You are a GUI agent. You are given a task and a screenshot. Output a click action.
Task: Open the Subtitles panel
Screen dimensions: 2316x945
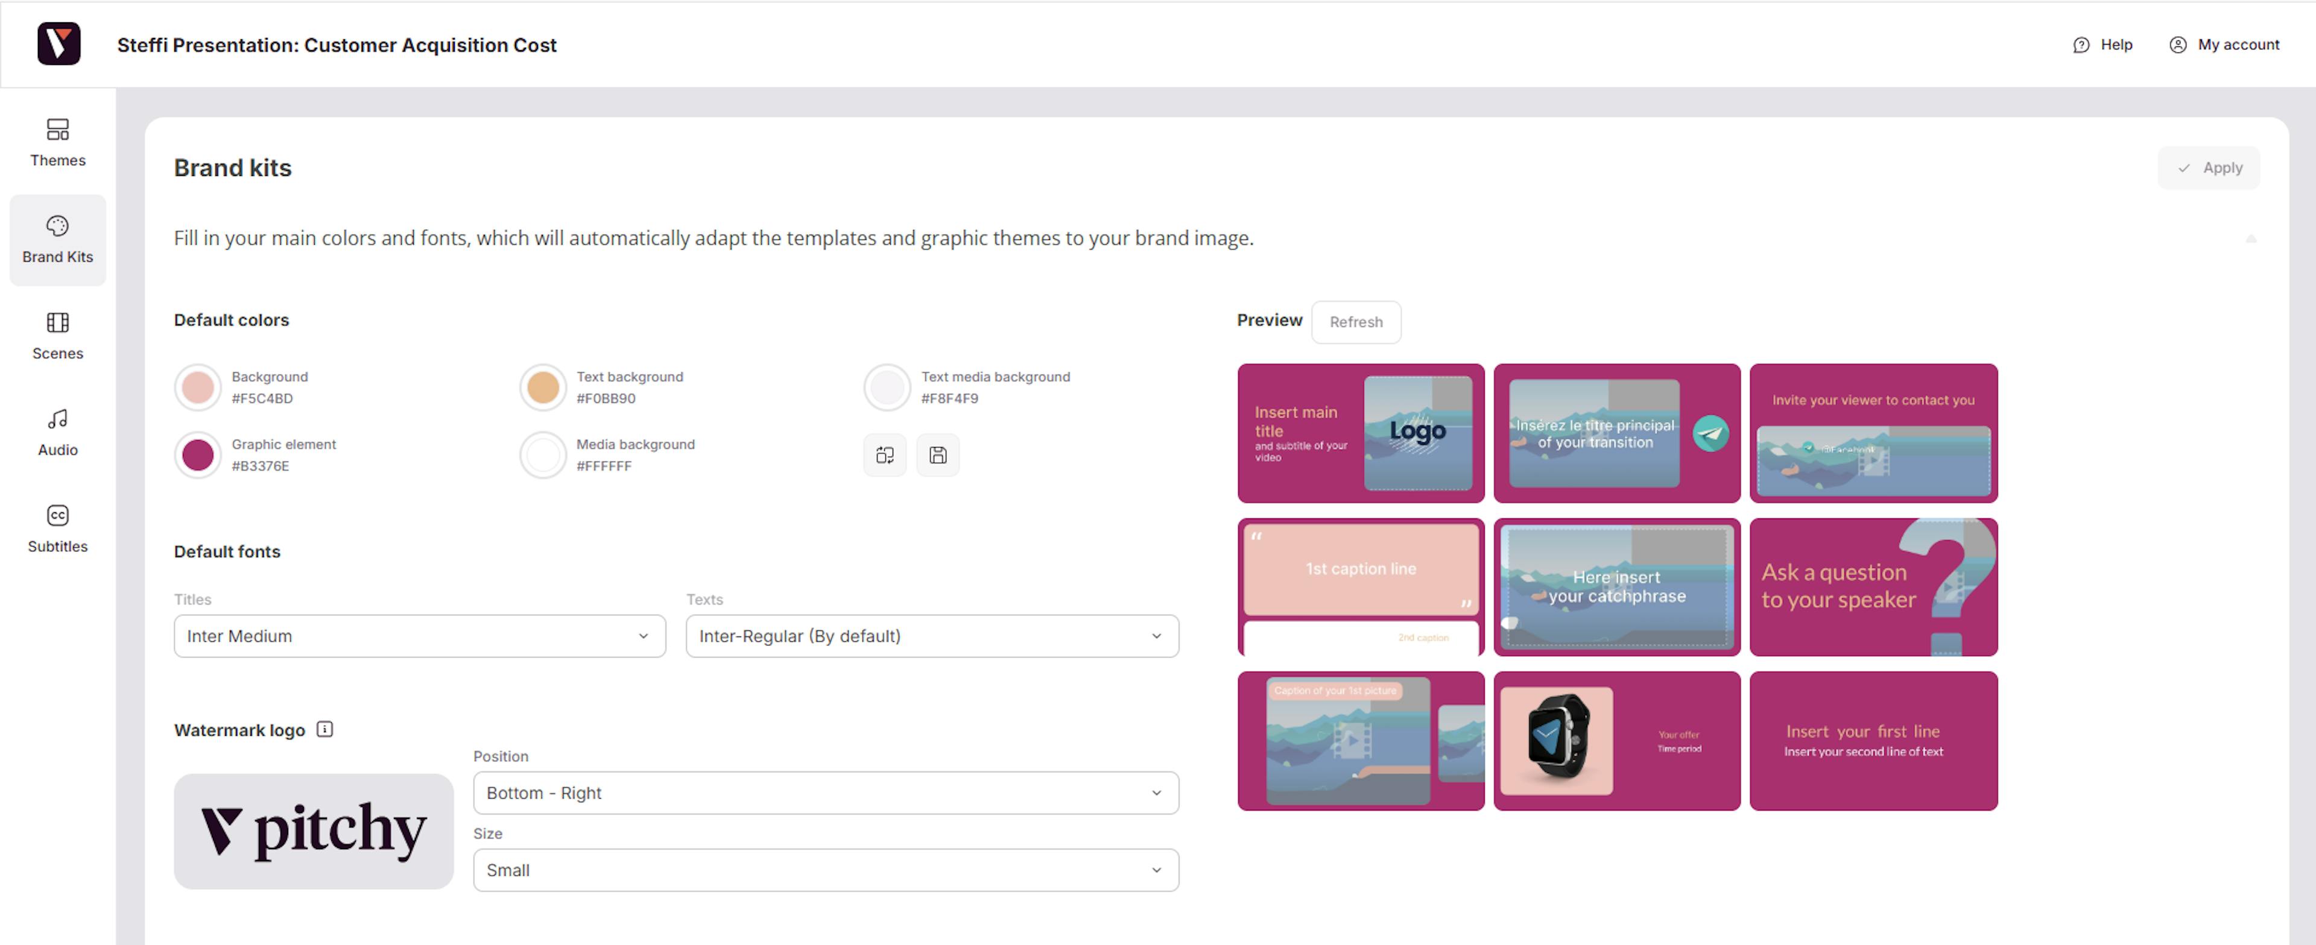coord(57,528)
